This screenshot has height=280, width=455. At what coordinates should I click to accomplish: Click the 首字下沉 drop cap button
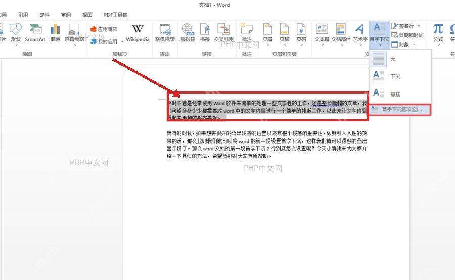click(379, 34)
